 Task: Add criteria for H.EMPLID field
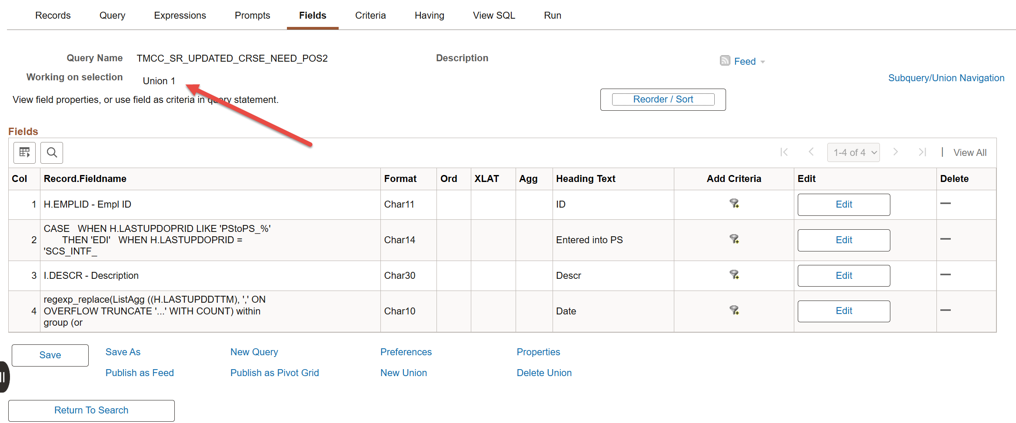point(734,203)
